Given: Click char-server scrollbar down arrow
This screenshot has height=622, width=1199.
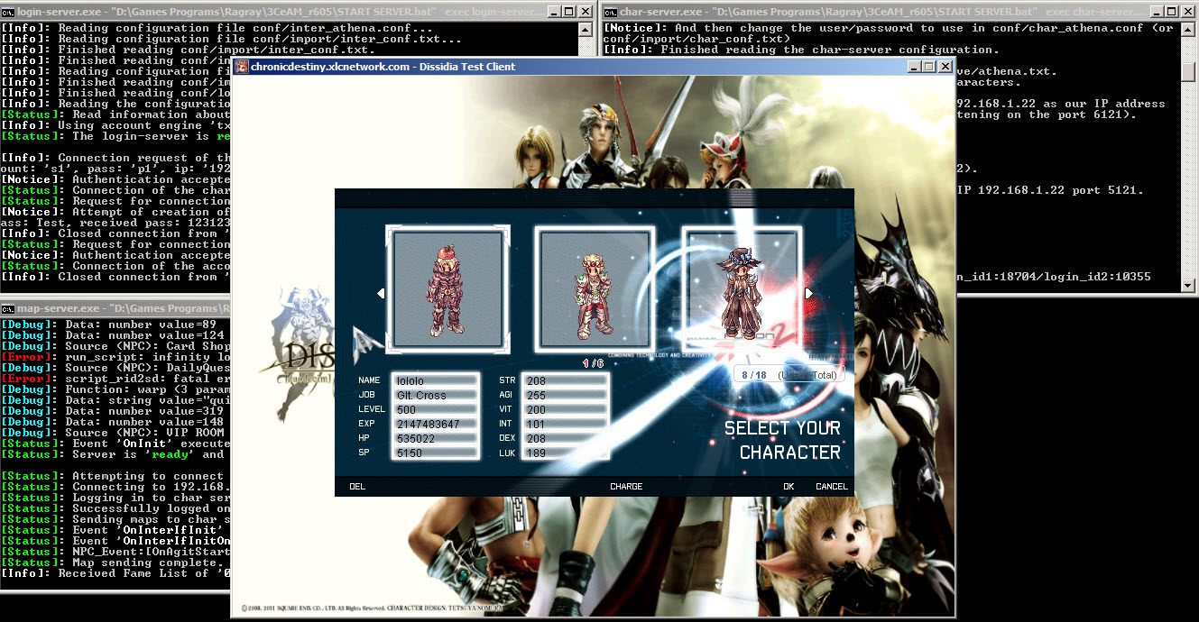Looking at the screenshot, I should coord(1188,285).
